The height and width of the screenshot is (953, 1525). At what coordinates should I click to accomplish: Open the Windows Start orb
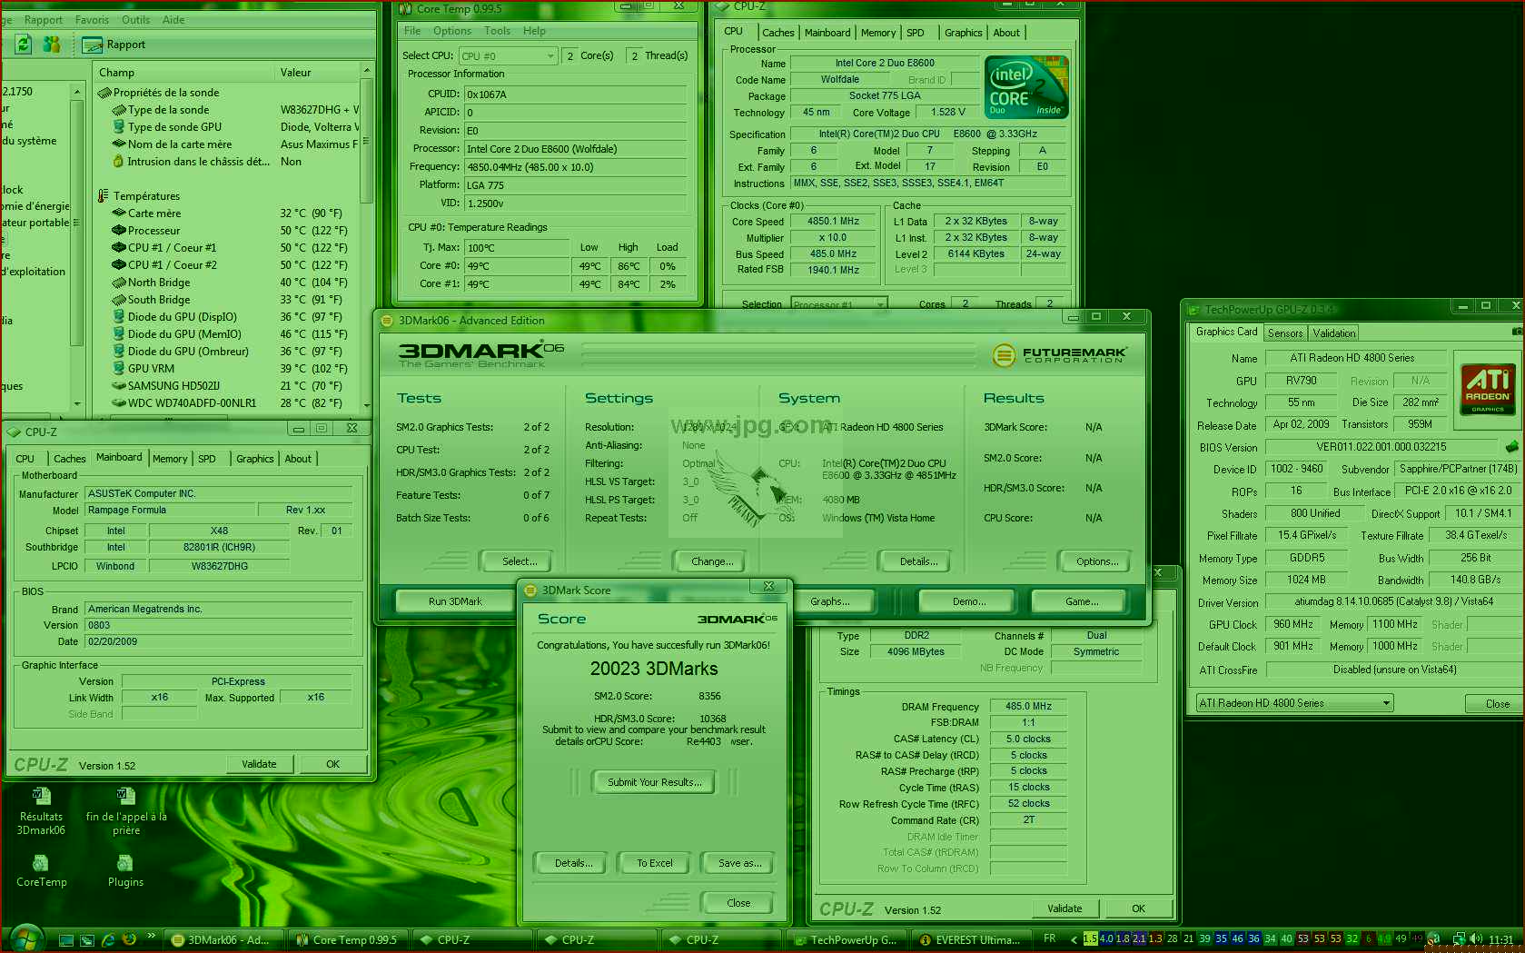(25, 938)
